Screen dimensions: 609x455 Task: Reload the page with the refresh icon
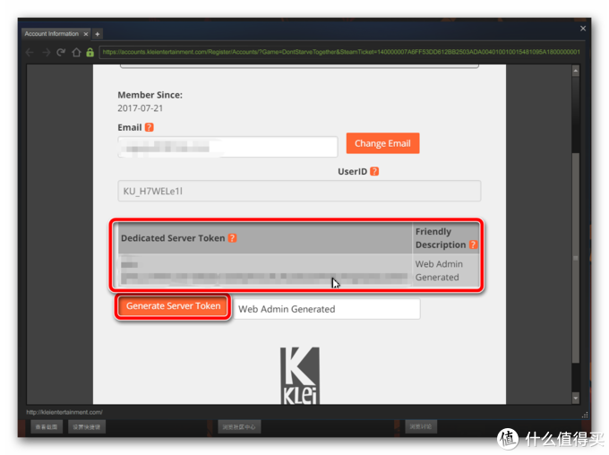coord(61,52)
